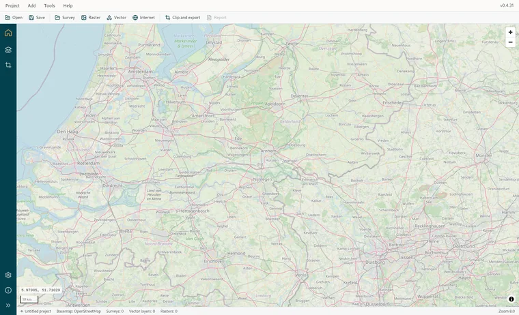
Task: Select the crop tool in sidebar
Action: pos(8,65)
